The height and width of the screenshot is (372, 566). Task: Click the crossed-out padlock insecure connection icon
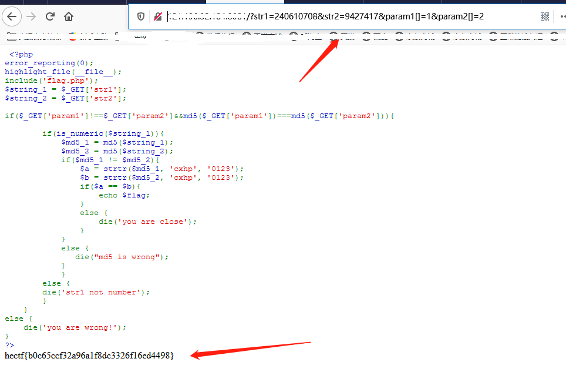click(x=158, y=16)
